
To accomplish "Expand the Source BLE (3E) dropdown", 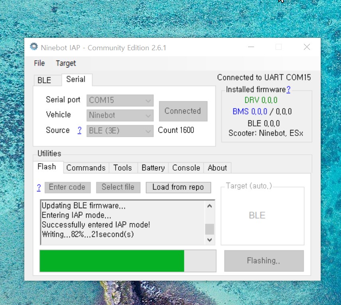I will tap(120, 131).
